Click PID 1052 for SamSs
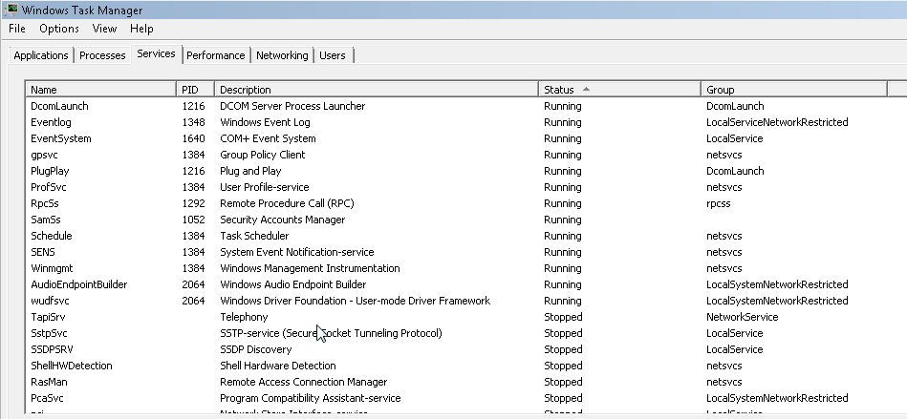This screenshot has width=907, height=419. click(x=193, y=220)
